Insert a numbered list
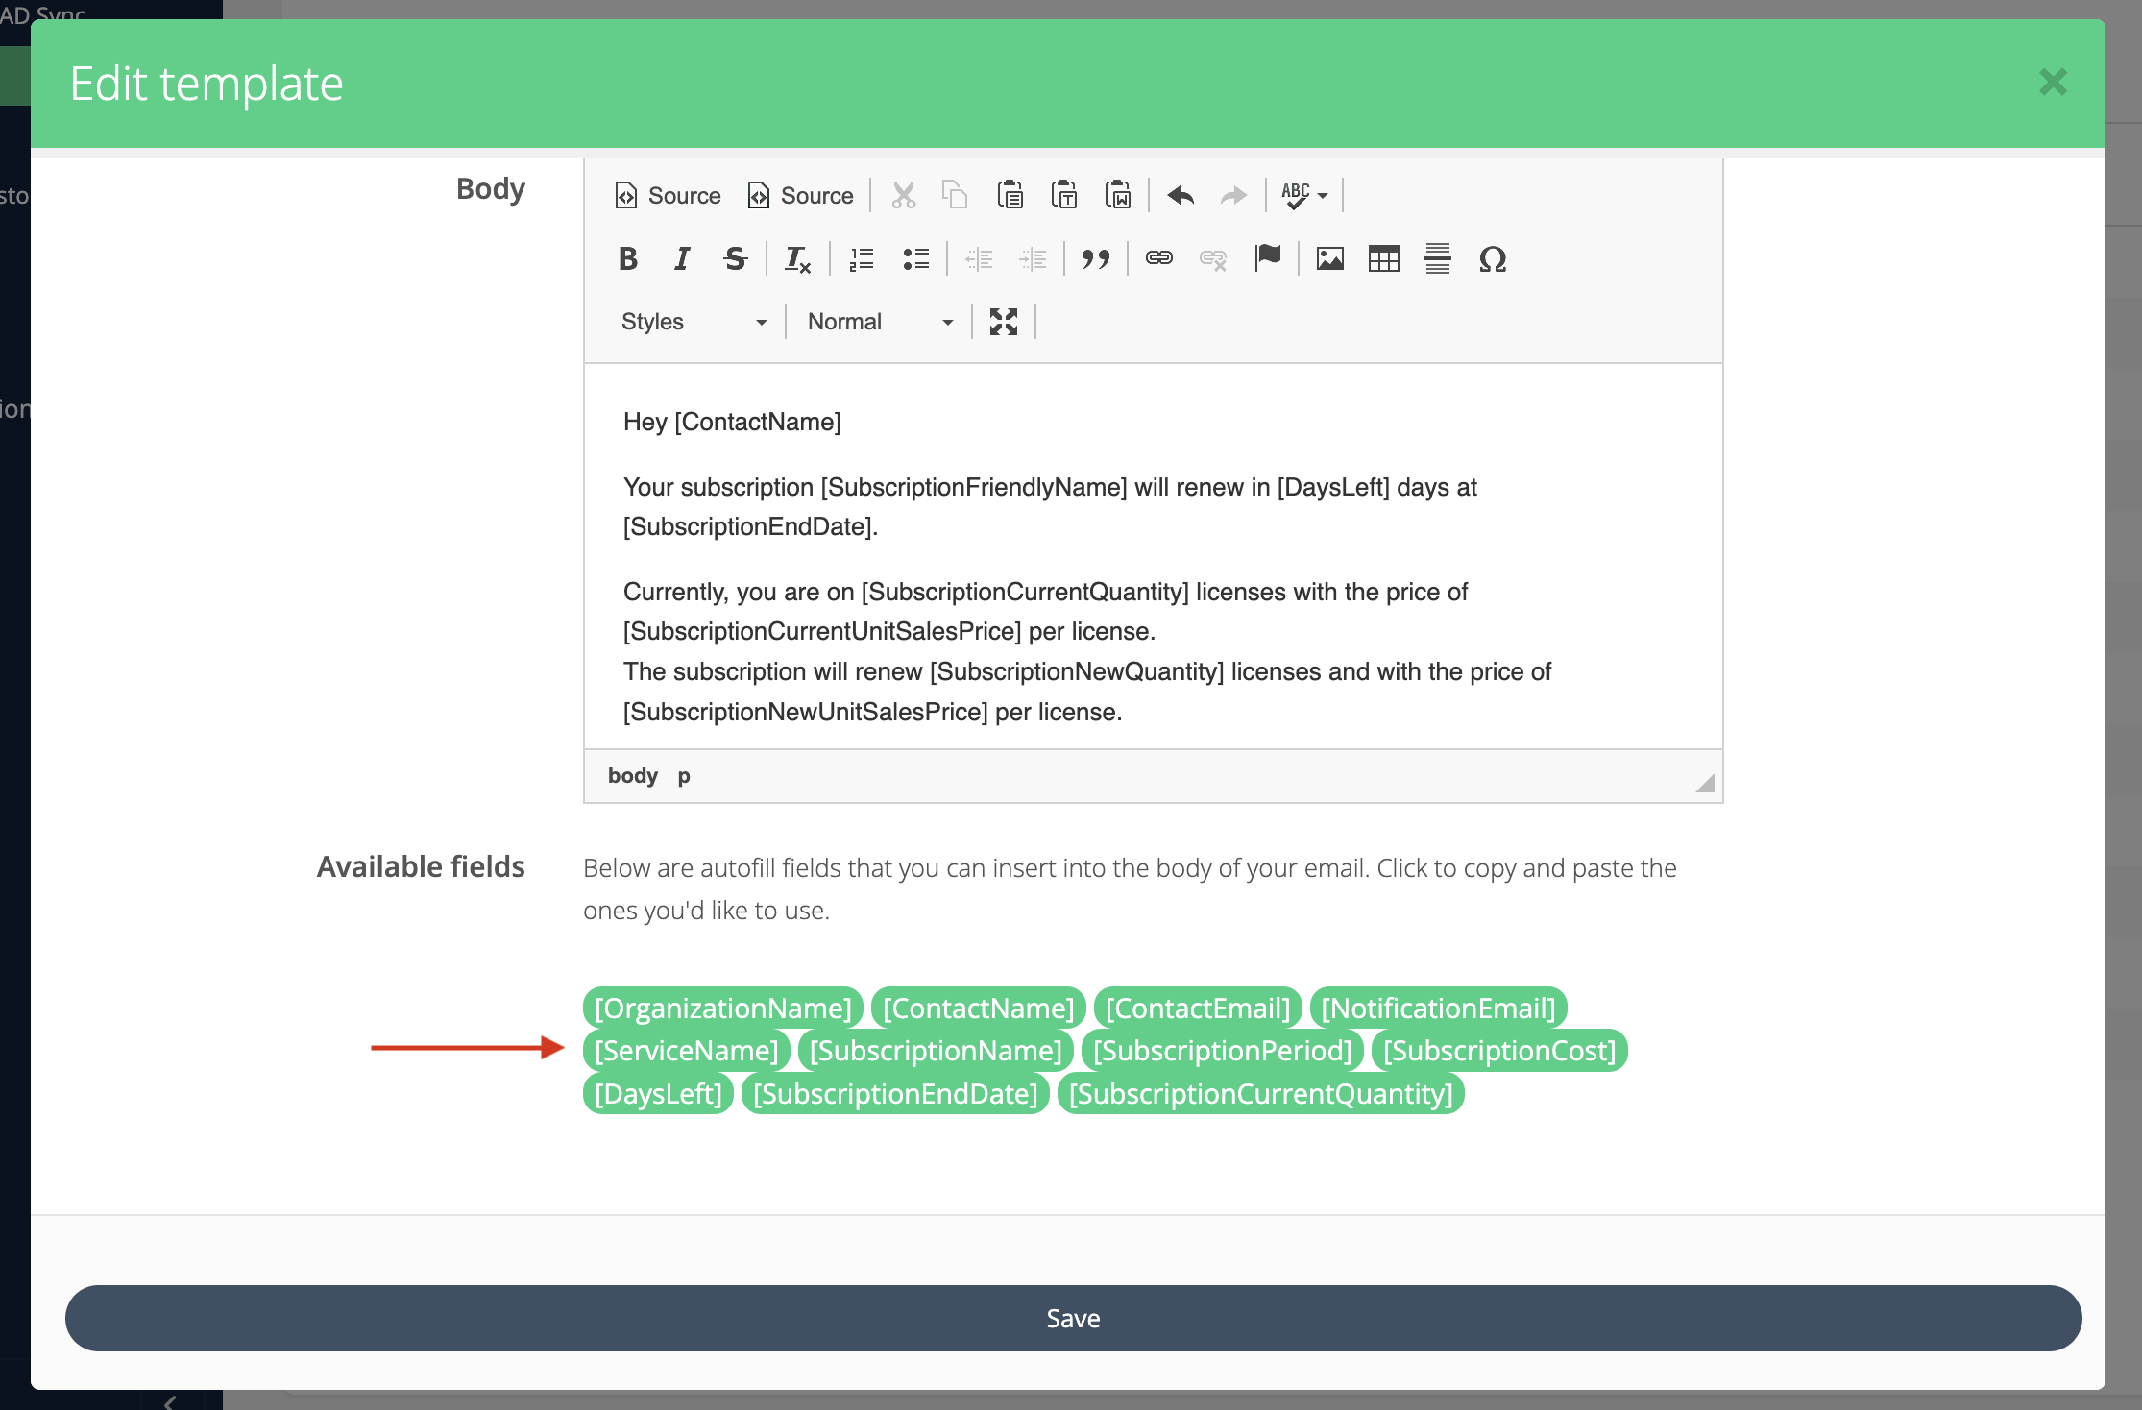This screenshot has height=1410, width=2142. (862, 258)
